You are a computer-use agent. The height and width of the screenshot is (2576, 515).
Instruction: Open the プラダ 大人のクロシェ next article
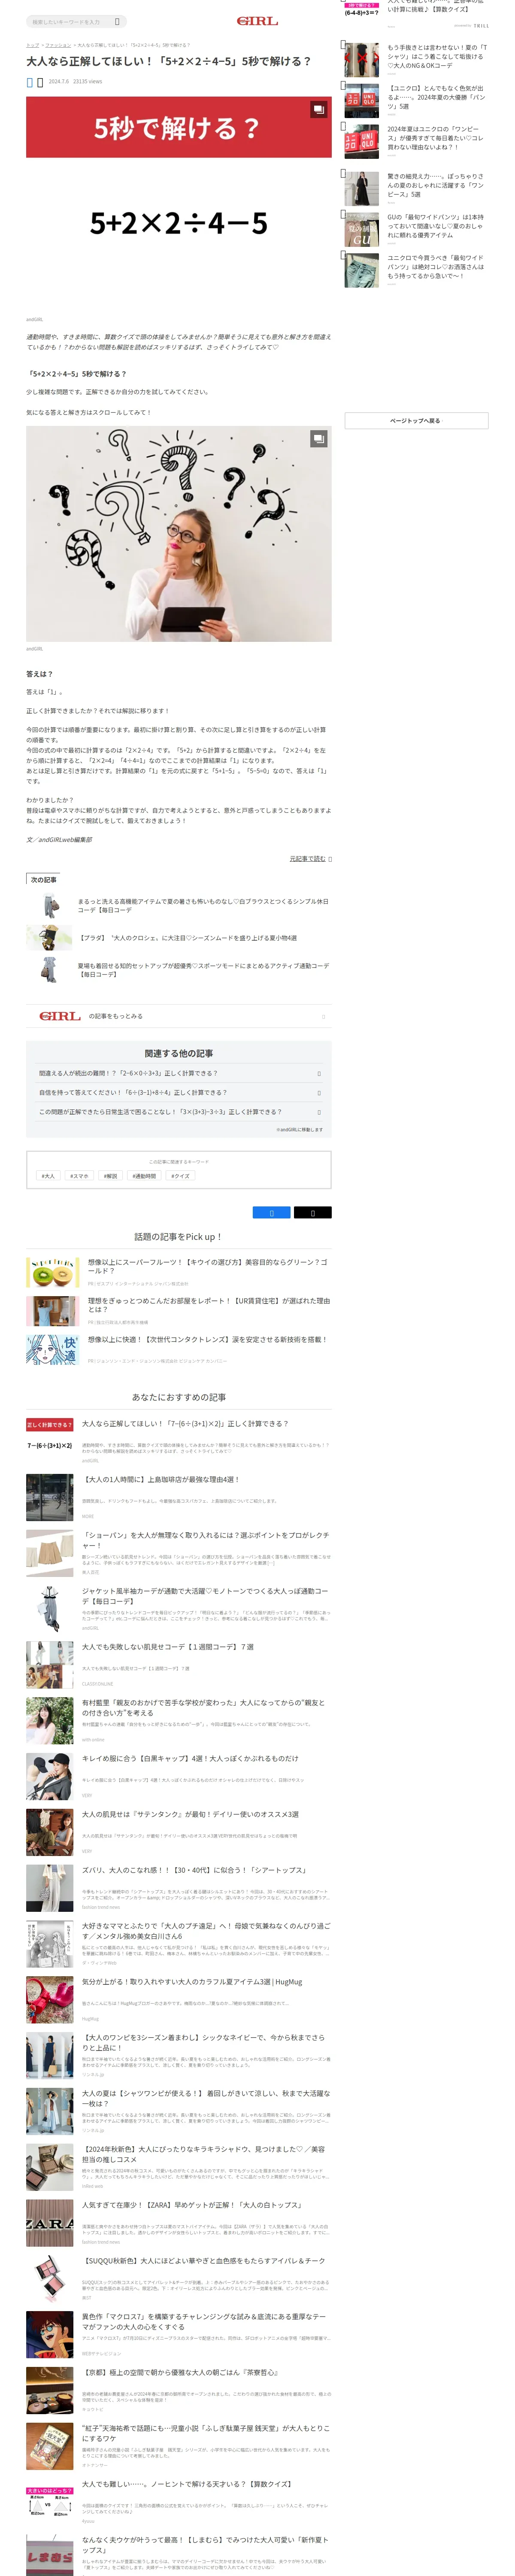pos(178,938)
